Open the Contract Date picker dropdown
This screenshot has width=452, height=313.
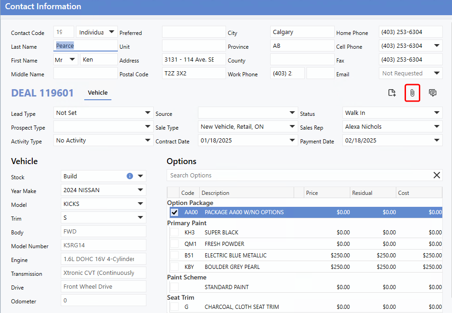pos(292,141)
